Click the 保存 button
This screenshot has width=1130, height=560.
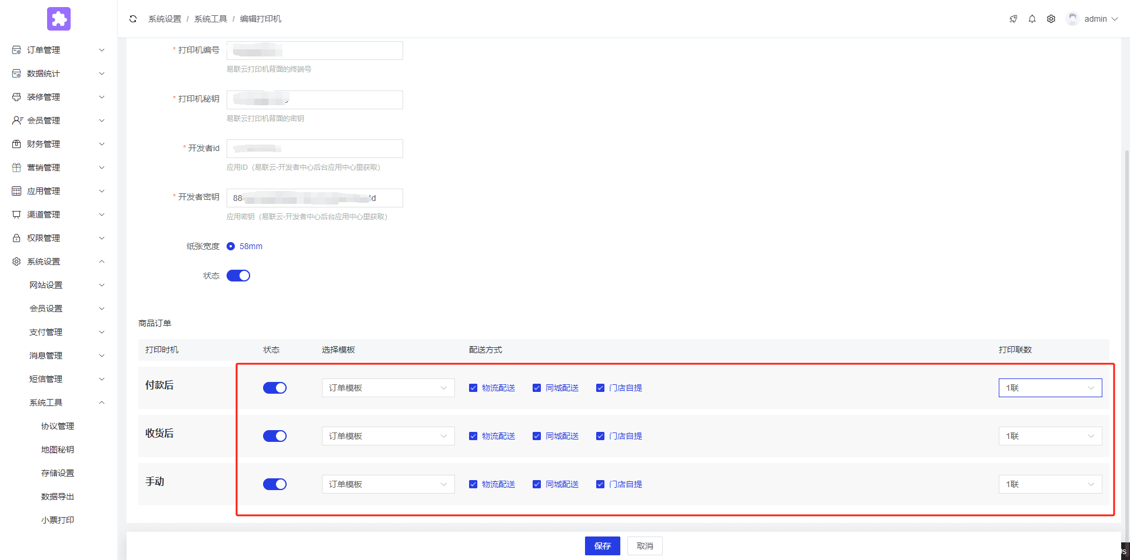pos(602,546)
